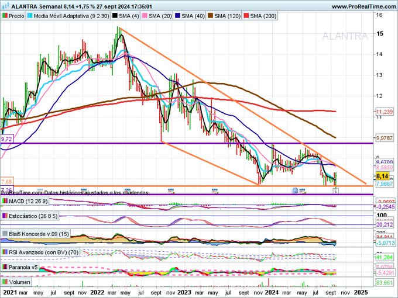Select the SMA (4) legend label
Viewport: 398px width, 298px height.
point(129,16)
